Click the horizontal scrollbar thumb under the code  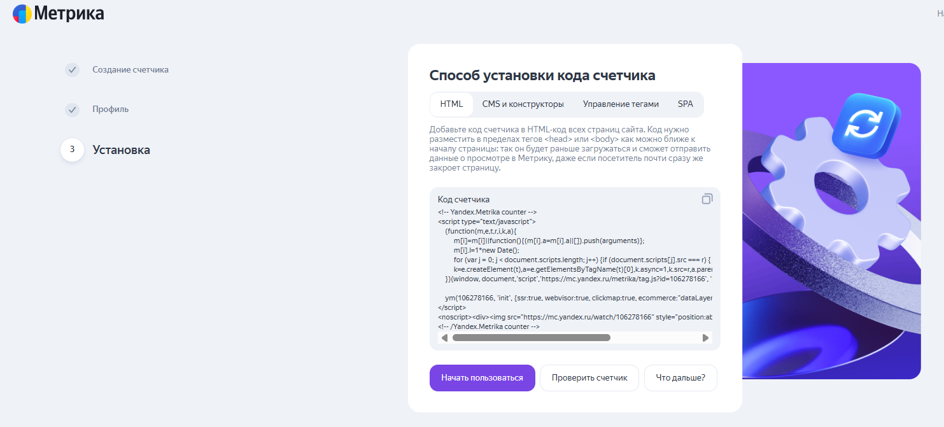pos(531,338)
